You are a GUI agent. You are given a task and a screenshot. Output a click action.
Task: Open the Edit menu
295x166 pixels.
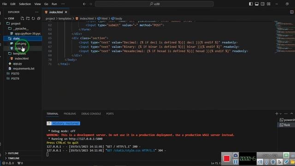click(x=13, y=4)
